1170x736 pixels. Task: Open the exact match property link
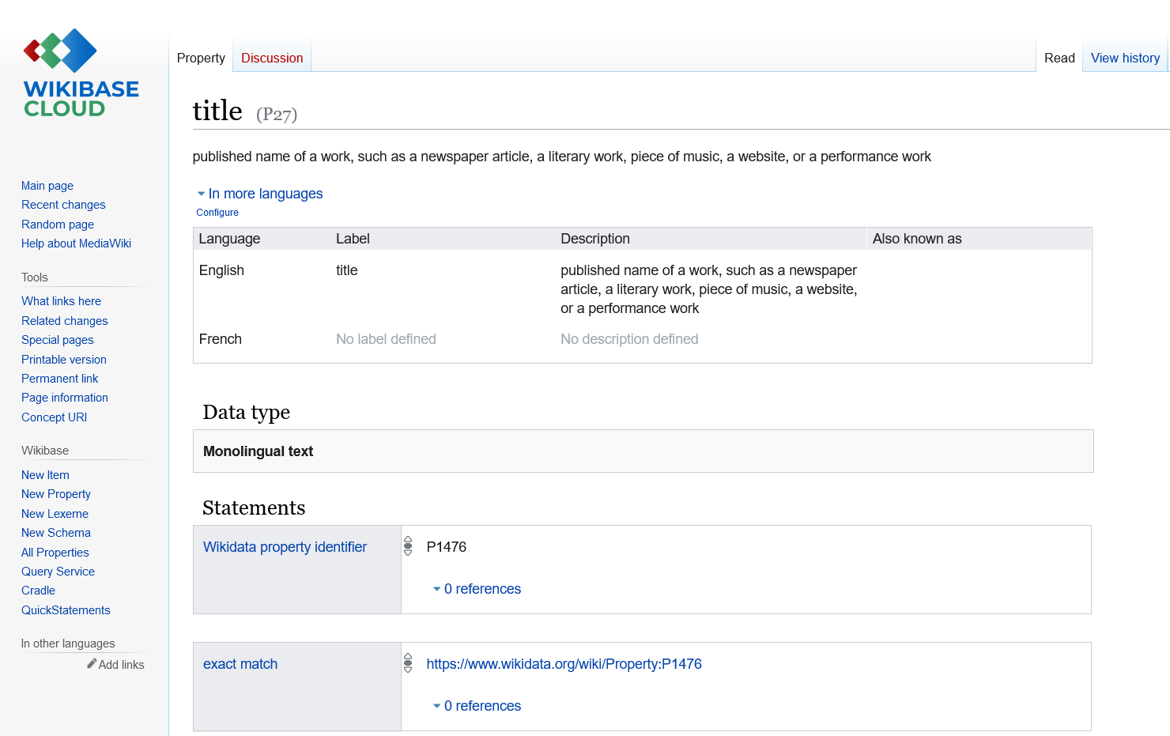[x=240, y=664]
